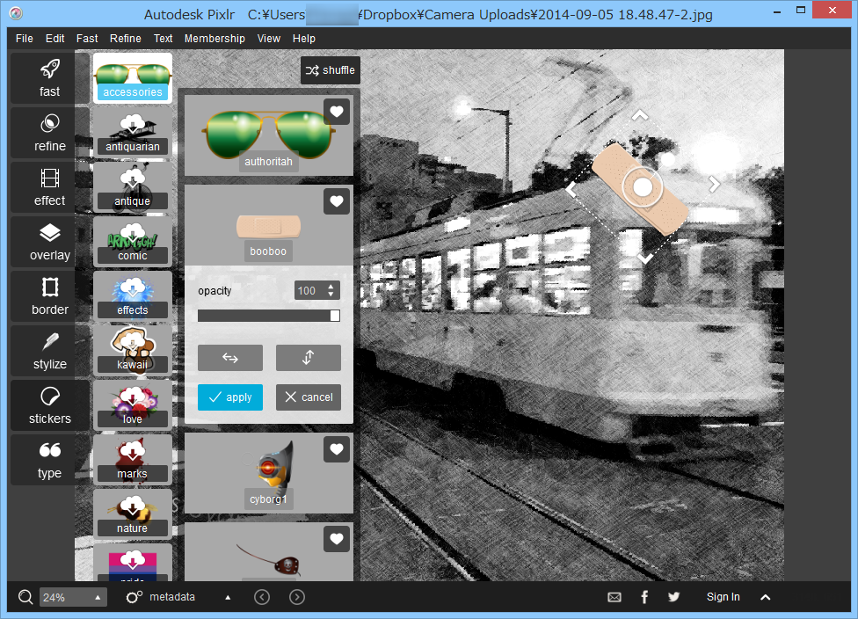The width and height of the screenshot is (858, 619).
Task: Open the Fast menu
Action: click(87, 39)
